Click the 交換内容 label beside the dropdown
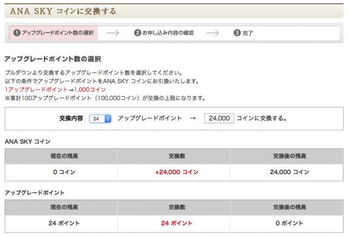 tap(71, 118)
